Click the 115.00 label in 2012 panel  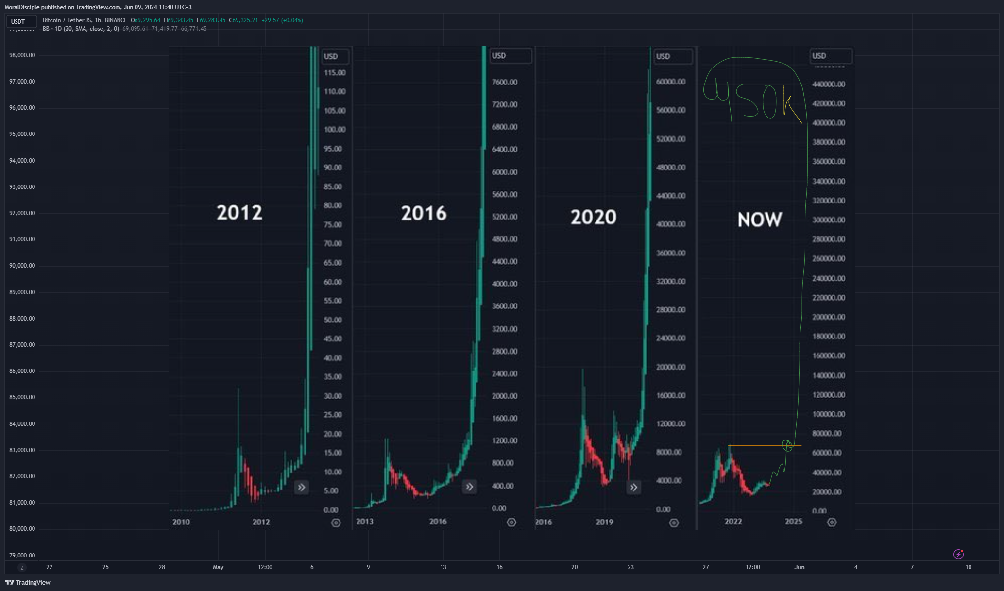coord(335,73)
